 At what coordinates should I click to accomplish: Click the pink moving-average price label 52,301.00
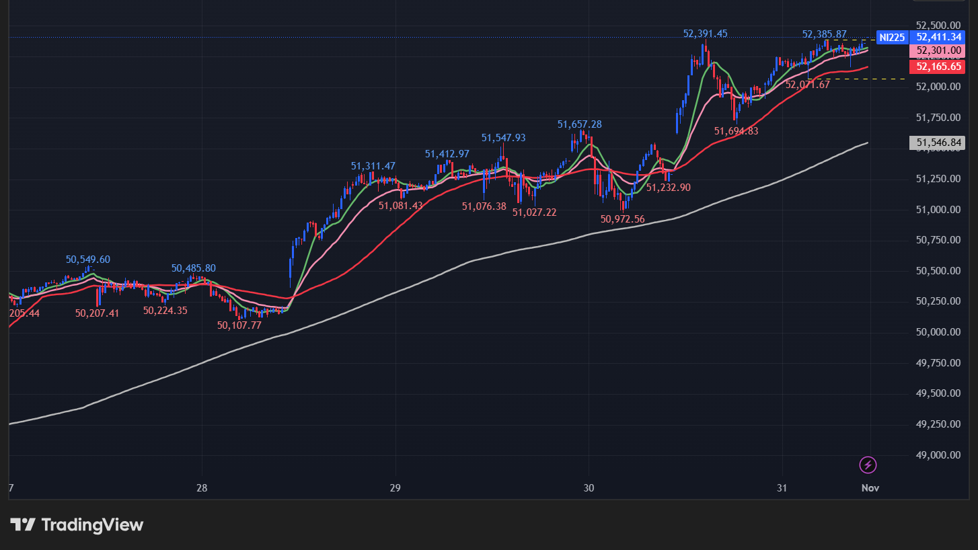click(940, 51)
